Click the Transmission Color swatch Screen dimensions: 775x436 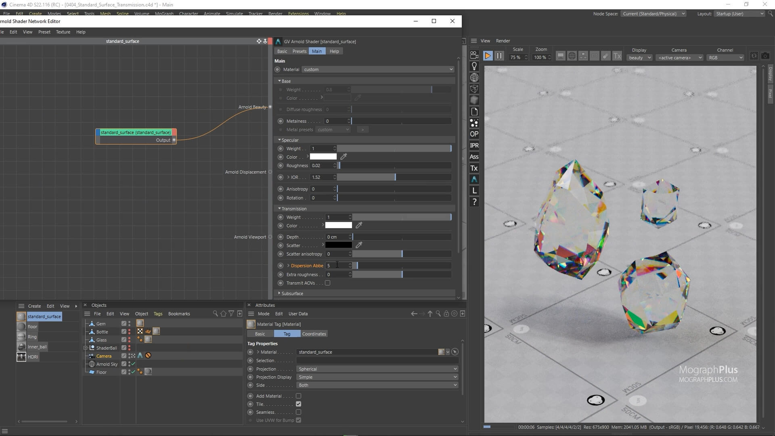tap(338, 225)
